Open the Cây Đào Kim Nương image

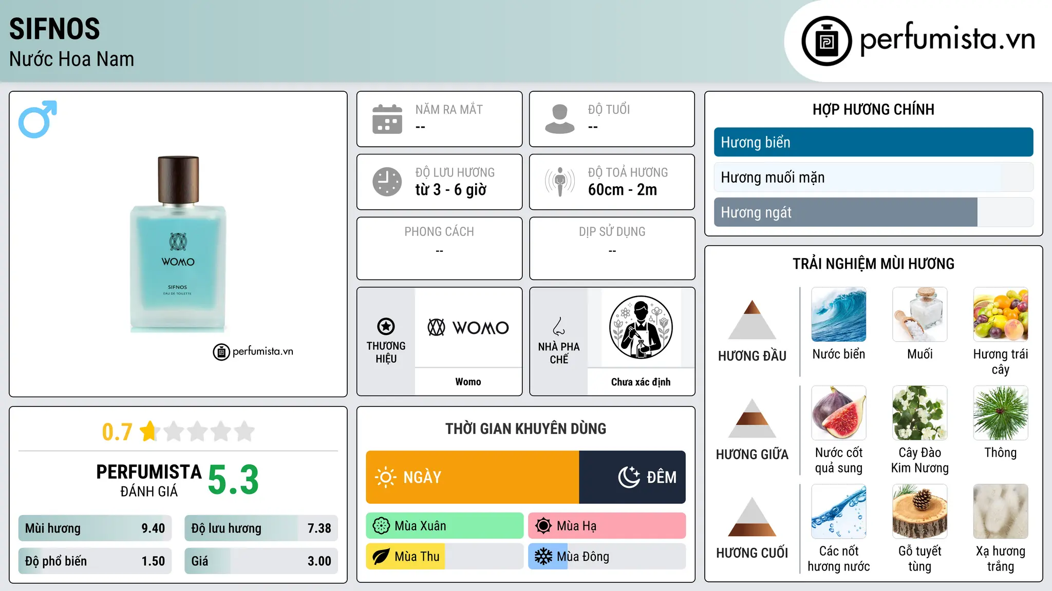point(919,413)
